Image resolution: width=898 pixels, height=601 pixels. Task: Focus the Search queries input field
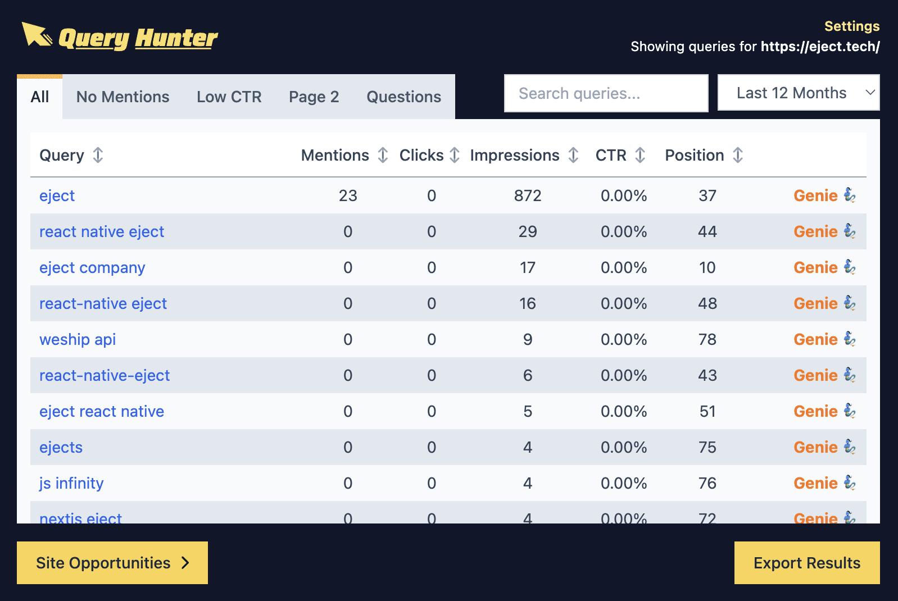tap(606, 93)
